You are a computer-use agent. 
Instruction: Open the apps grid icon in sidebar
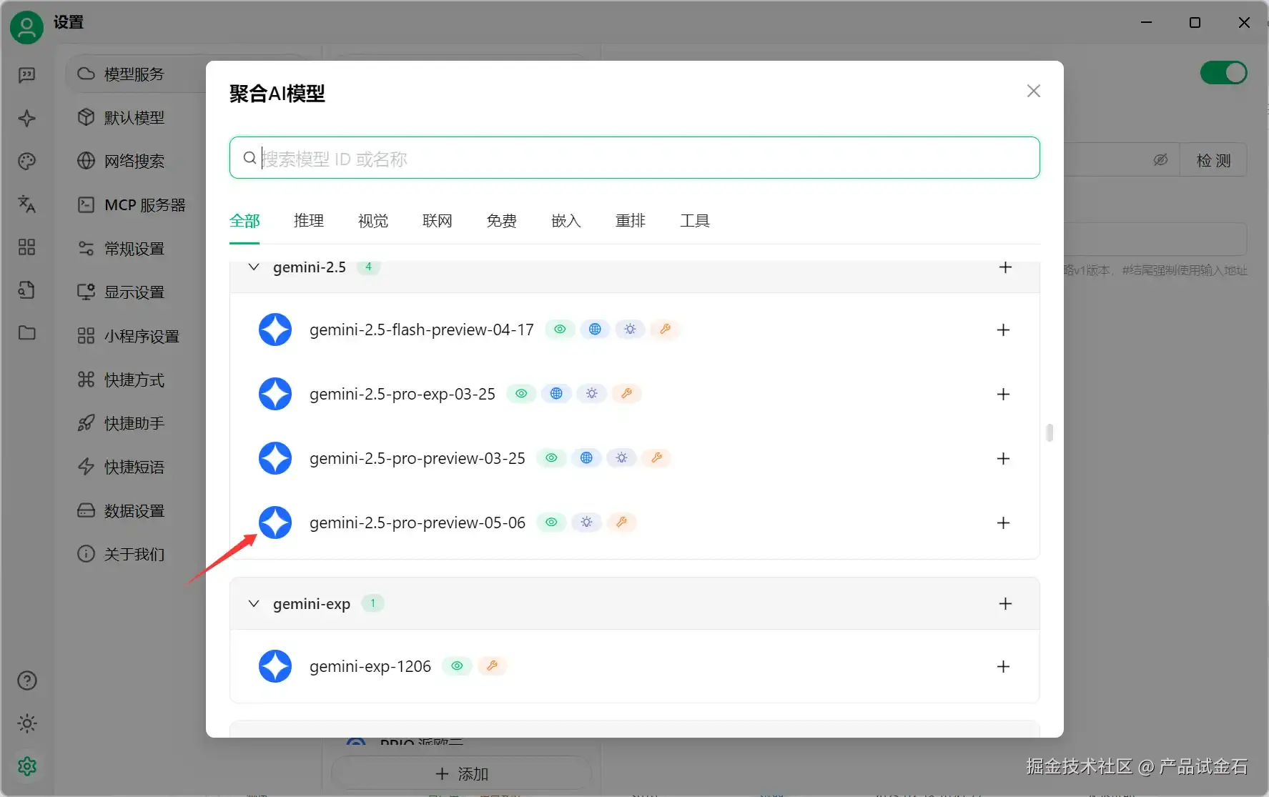pos(26,247)
